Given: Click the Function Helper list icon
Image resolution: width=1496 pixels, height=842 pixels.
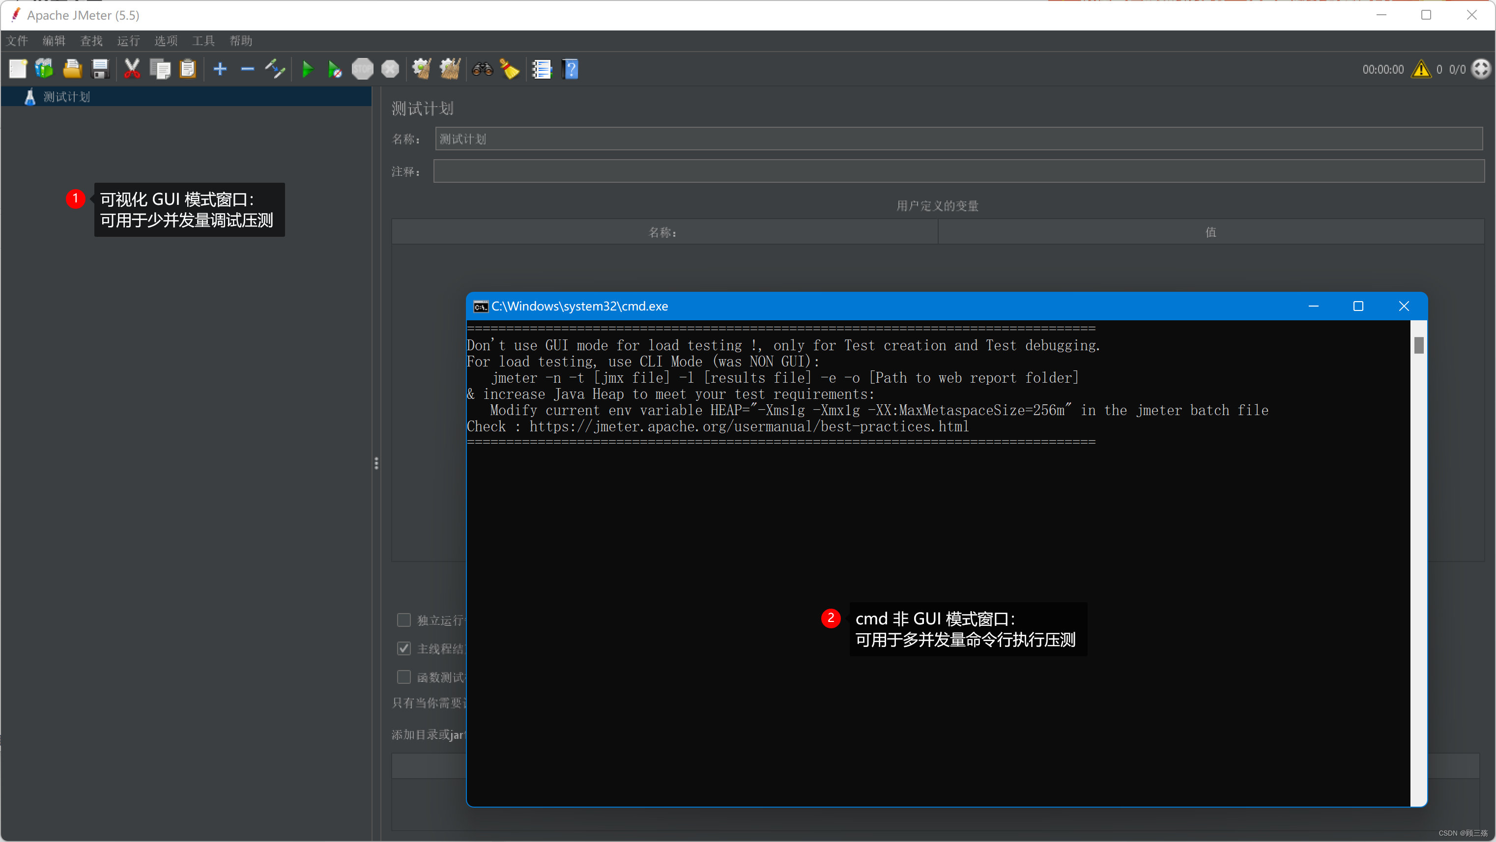Looking at the screenshot, I should tap(541, 69).
